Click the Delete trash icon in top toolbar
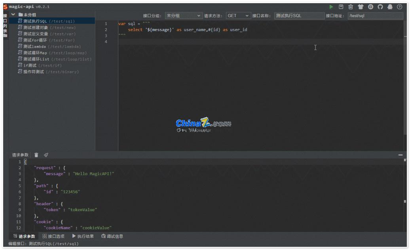The height and width of the screenshot is (250, 410). pyautogui.click(x=351, y=7)
